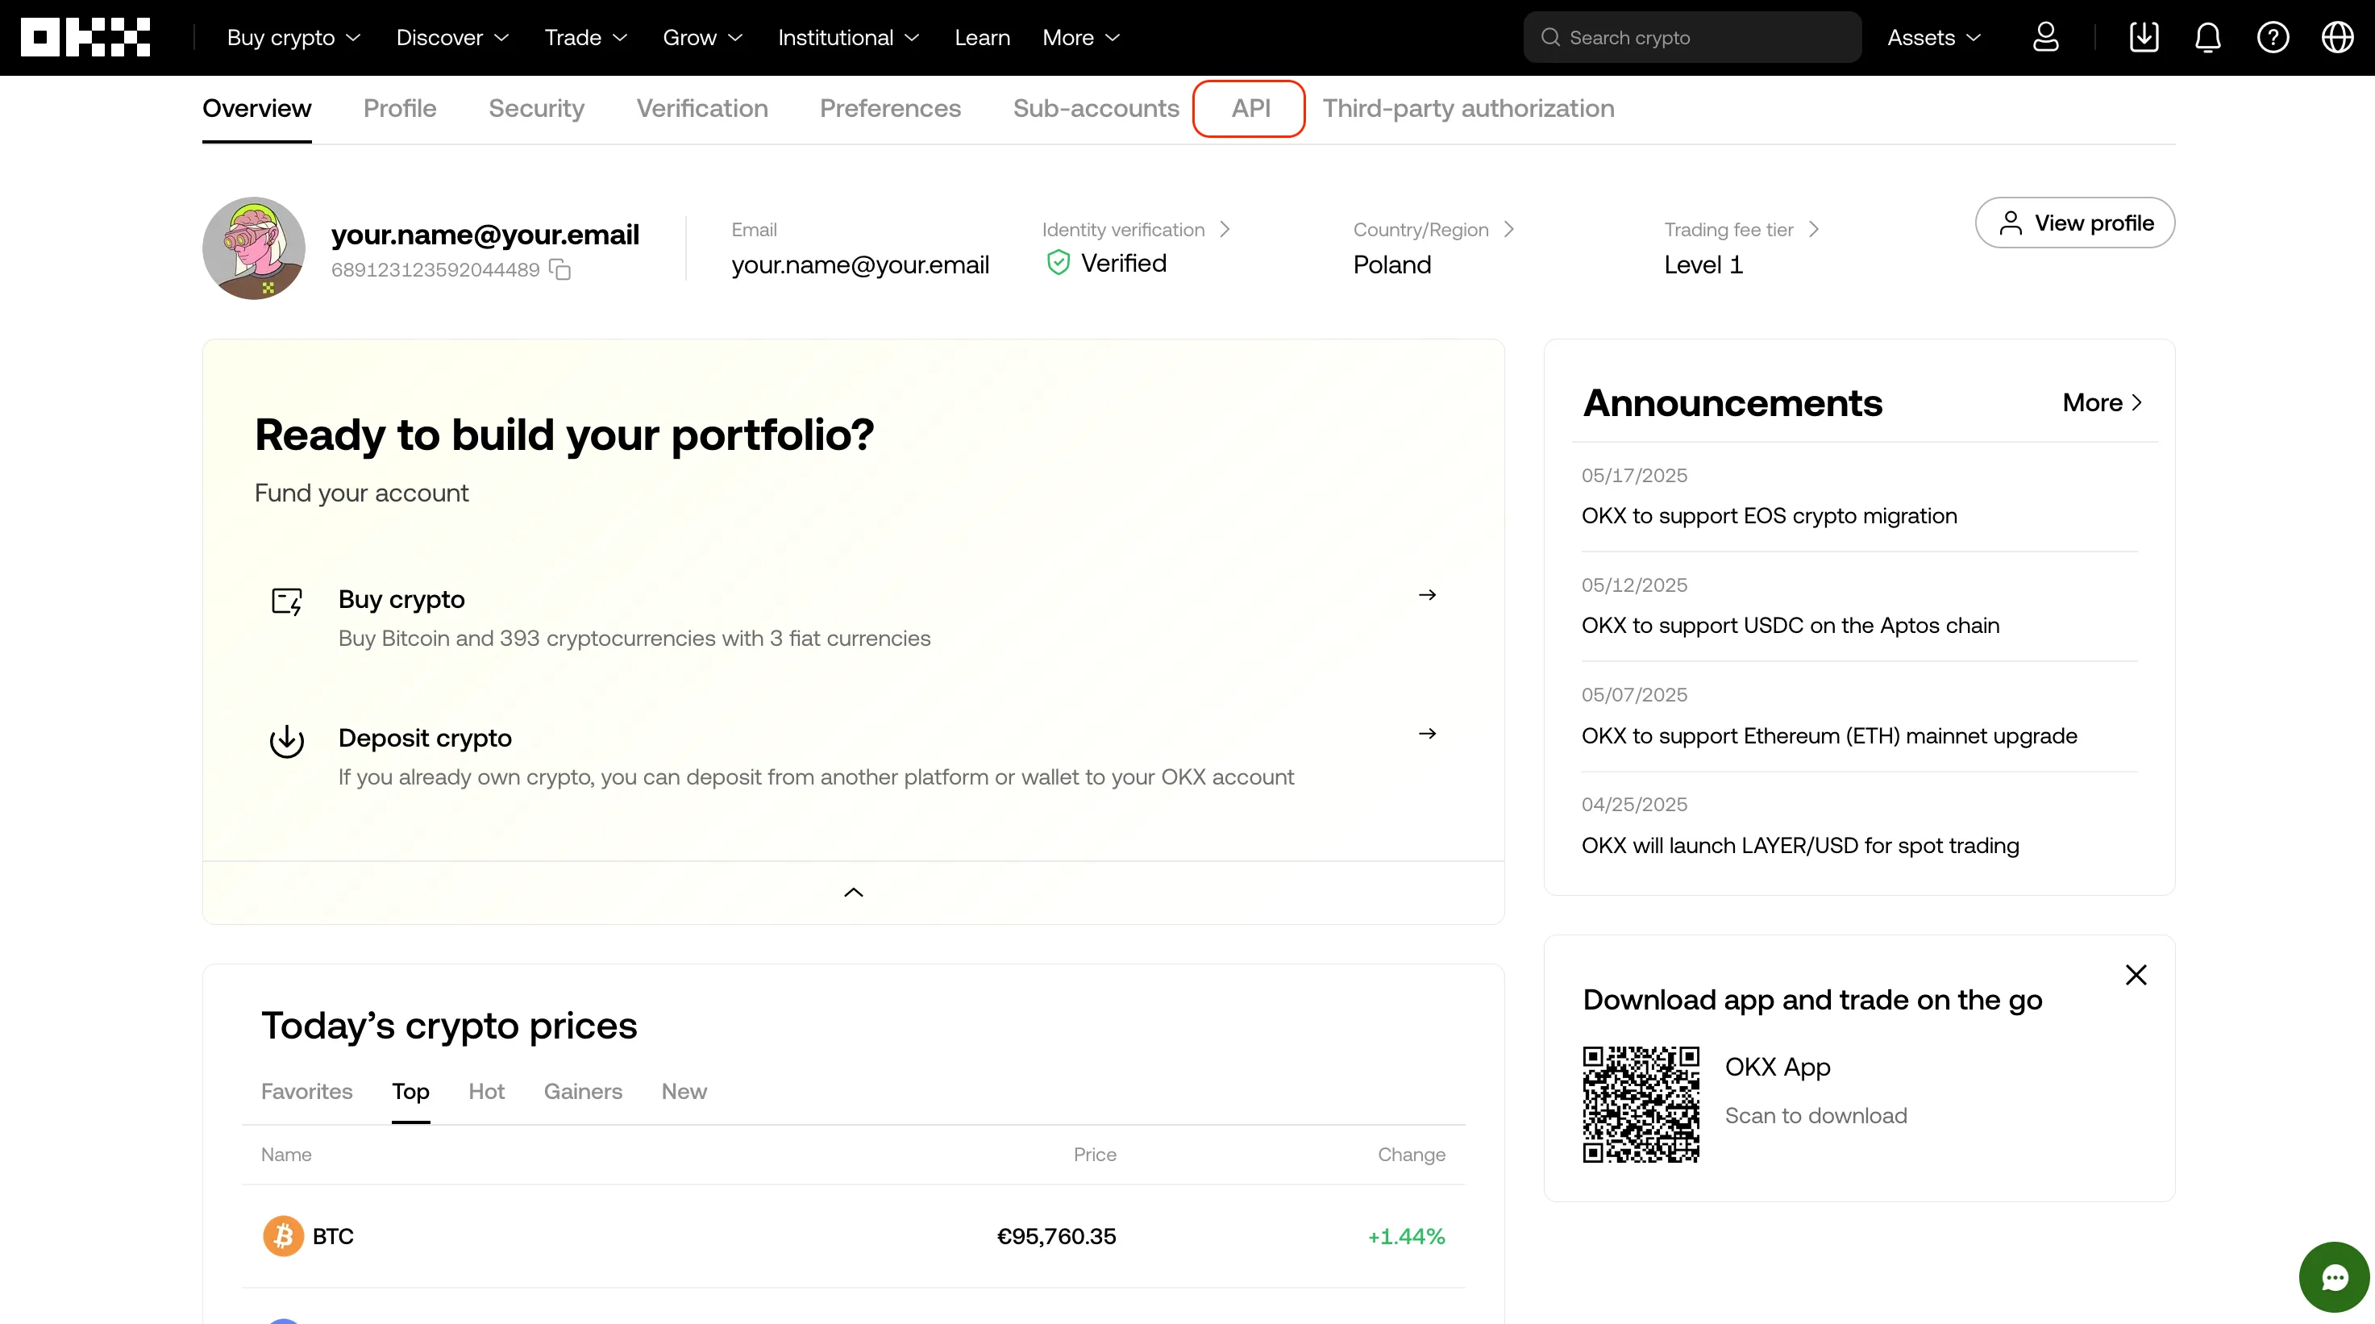Click the BTC price €95,760.35
Image resolution: width=2375 pixels, height=1324 pixels.
coord(1055,1235)
